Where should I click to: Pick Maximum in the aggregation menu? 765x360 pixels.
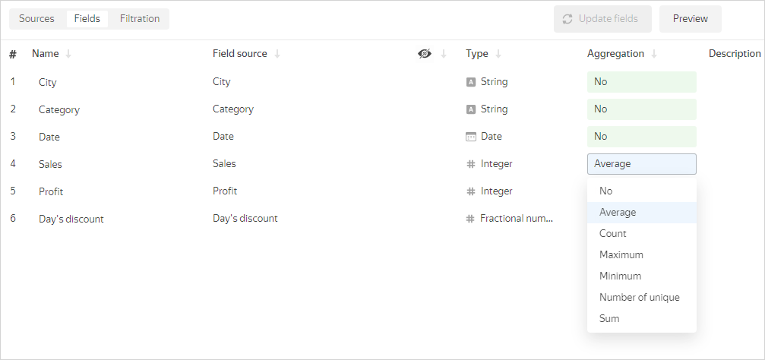(621, 255)
